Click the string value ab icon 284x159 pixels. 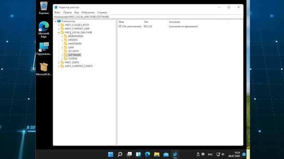point(120,26)
